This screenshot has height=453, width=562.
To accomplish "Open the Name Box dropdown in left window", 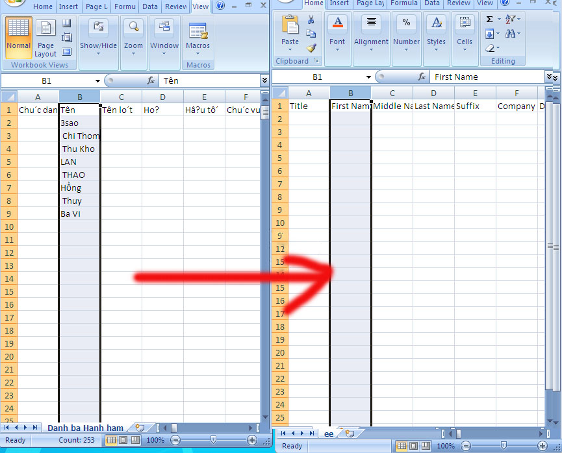I will point(97,81).
